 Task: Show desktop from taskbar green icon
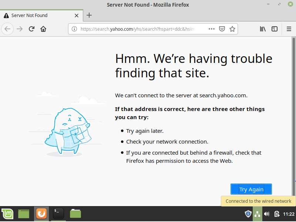[x=24, y=214]
